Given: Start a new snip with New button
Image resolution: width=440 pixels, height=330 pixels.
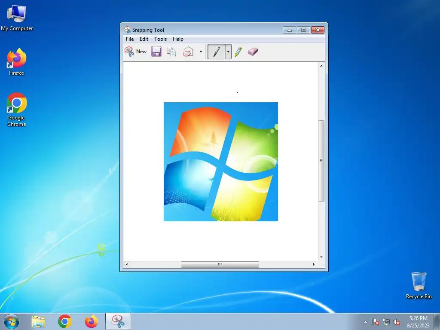Looking at the screenshot, I should pyautogui.click(x=135, y=52).
